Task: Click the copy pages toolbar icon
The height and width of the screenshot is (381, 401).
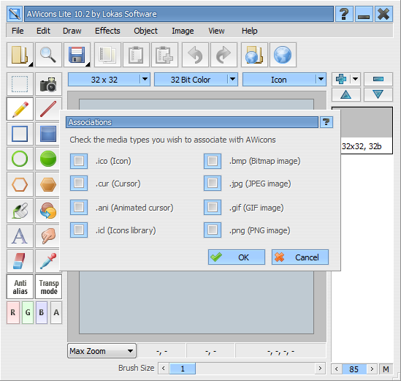Action: pyautogui.click(x=107, y=55)
